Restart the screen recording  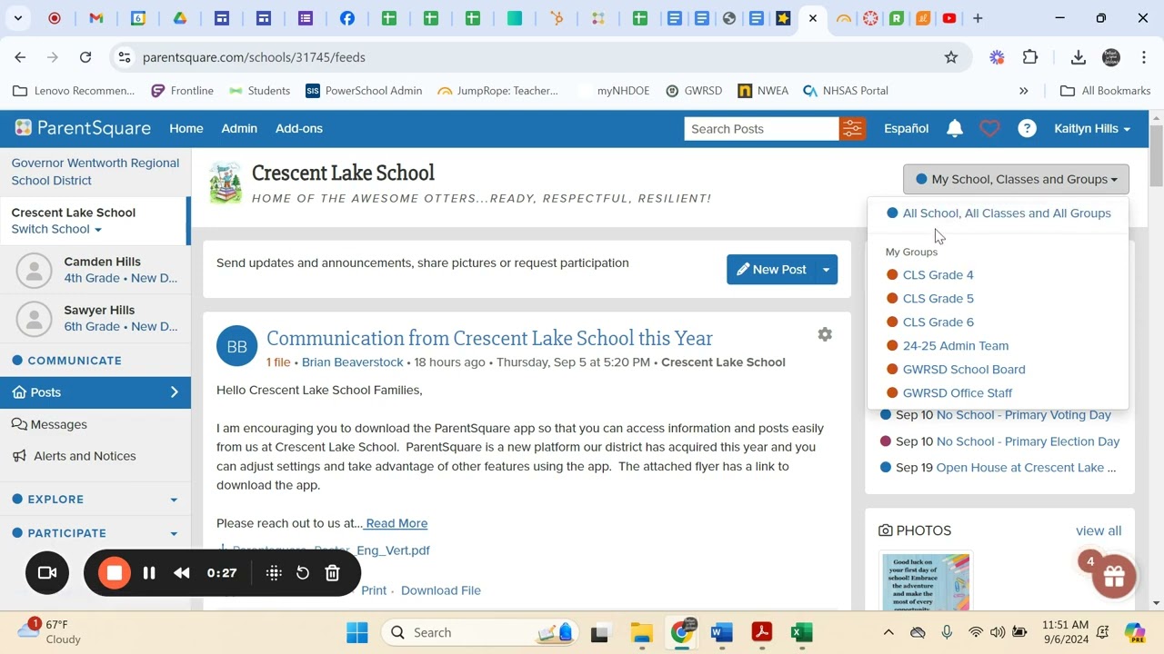click(x=303, y=573)
